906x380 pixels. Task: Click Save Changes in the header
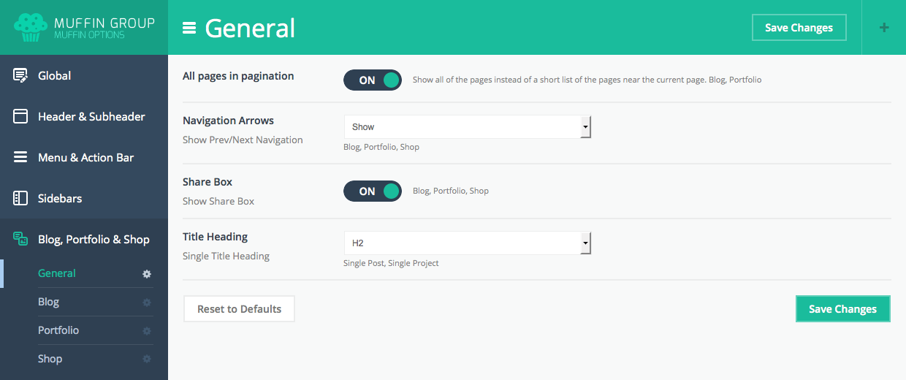pyautogui.click(x=799, y=28)
